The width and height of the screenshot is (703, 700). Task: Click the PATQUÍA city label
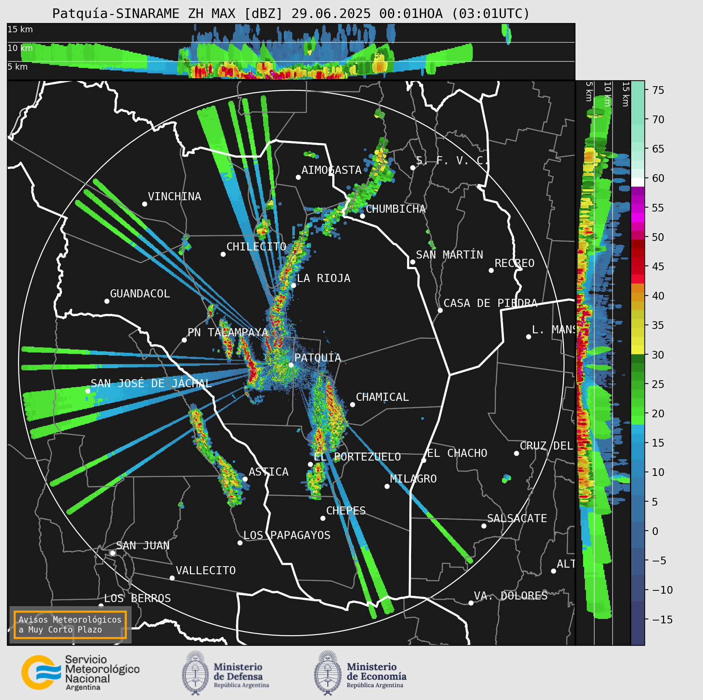(x=318, y=358)
